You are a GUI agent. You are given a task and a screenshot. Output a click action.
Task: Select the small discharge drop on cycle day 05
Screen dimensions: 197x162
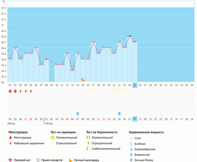31,91
